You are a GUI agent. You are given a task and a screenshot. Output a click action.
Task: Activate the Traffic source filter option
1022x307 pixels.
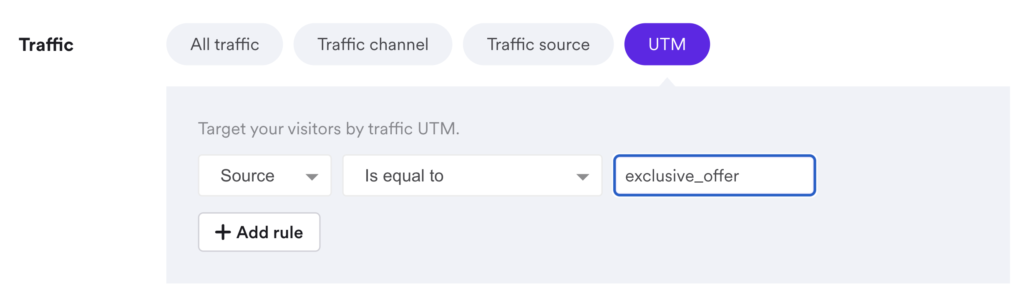pyautogui.click(x=538, y=44)
